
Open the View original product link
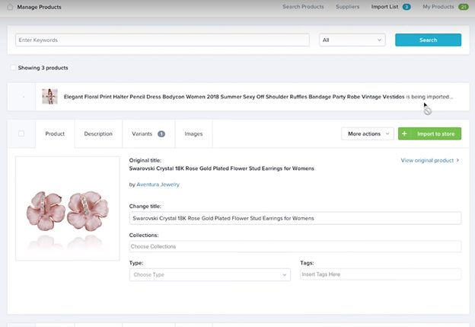click(429, 161)
